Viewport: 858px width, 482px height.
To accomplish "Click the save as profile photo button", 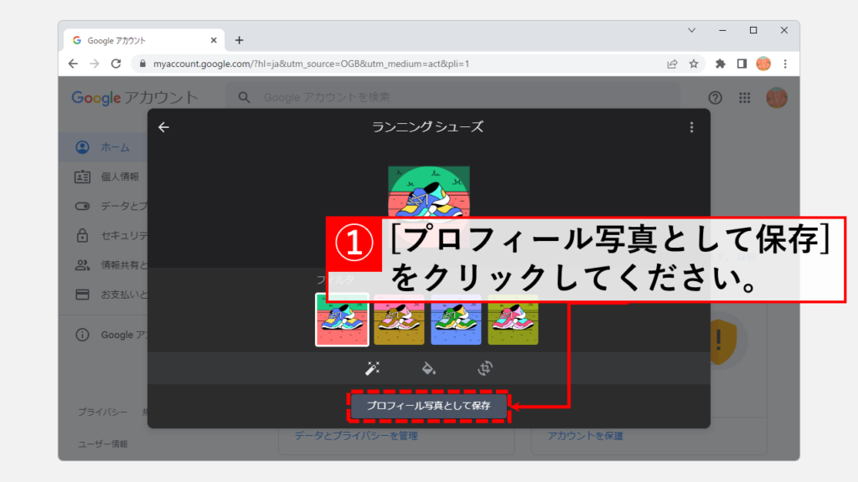I will [x=428, y=406].
